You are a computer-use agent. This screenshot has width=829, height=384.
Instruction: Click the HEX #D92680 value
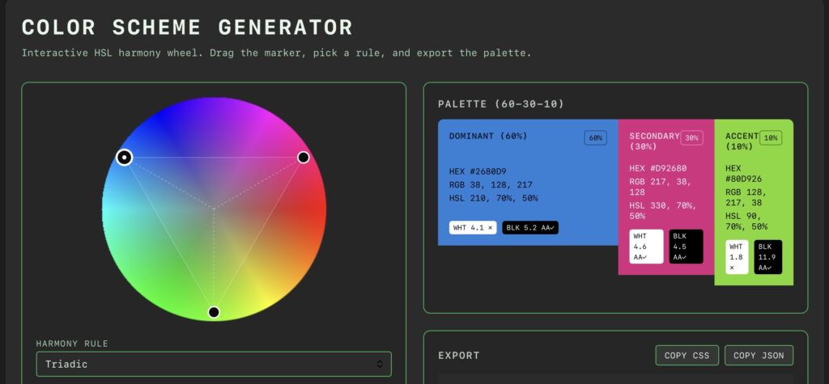point(657,168)
